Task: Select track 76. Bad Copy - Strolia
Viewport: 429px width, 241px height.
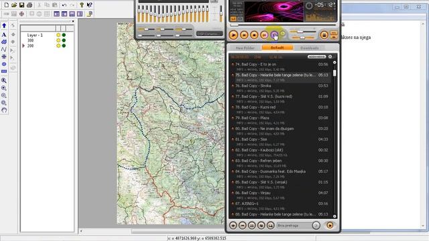Action: coord(282,88)
